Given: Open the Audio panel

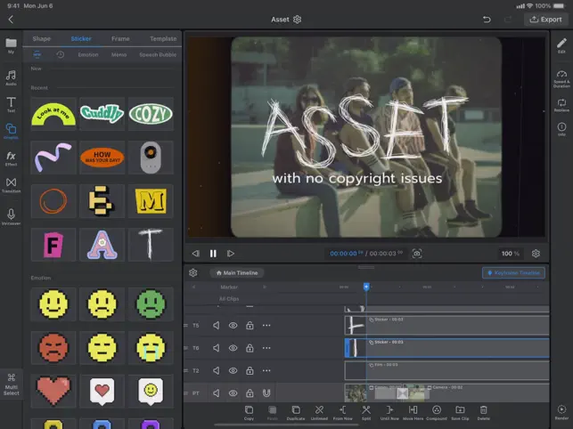Looking at the screenshot, I should pyautogui.click(x=11, y=77).
